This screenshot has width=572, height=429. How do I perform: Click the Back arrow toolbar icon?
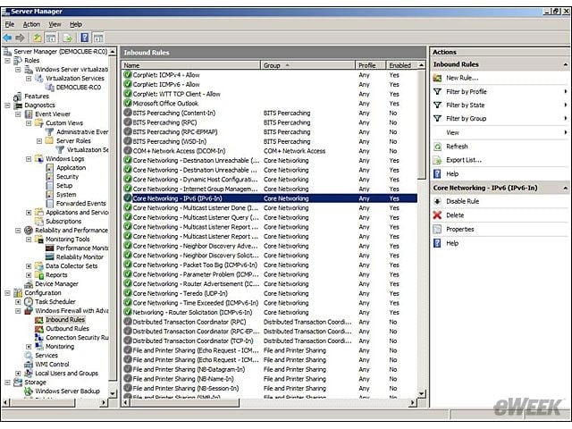[x=7, y=38]
